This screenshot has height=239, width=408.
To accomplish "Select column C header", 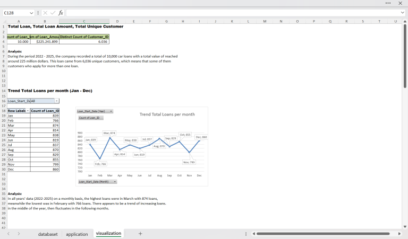I will coord(84,22).
